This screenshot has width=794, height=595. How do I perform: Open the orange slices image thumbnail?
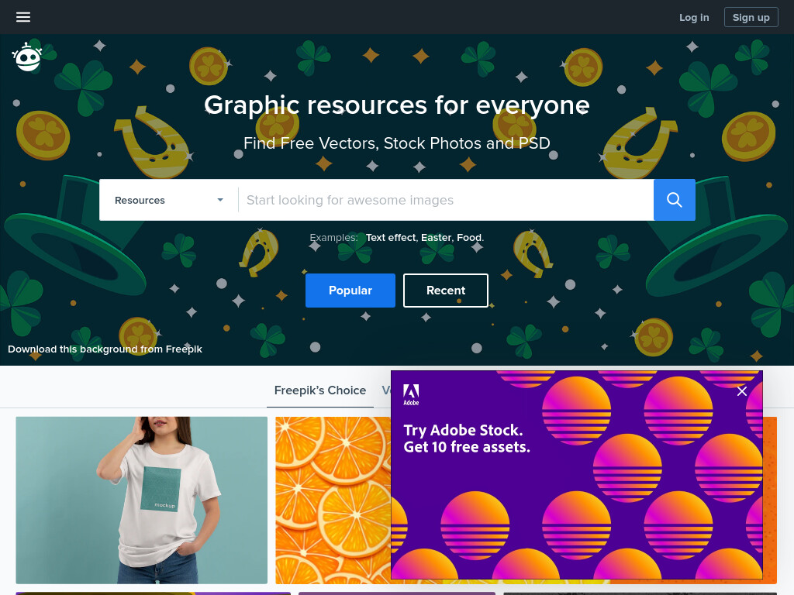tap(333, 500)
